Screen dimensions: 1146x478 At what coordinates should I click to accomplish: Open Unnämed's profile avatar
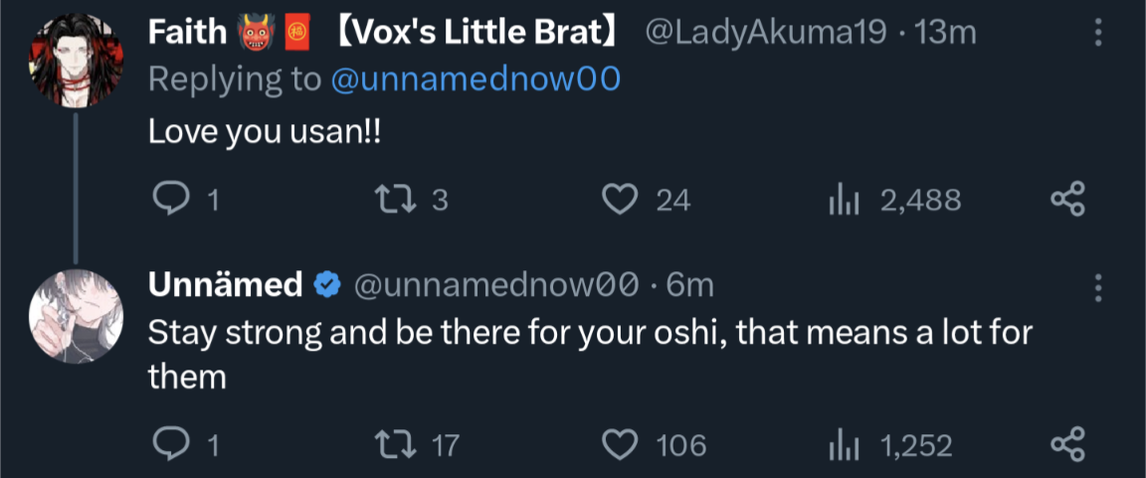tap(76, 313)
